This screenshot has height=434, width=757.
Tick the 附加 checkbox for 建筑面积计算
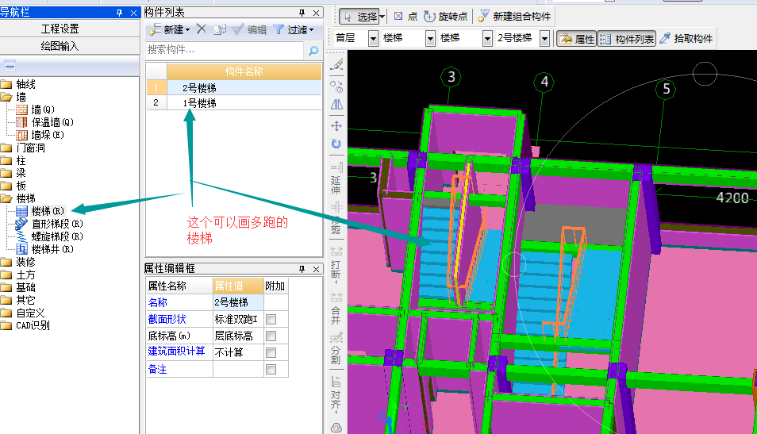271,352
